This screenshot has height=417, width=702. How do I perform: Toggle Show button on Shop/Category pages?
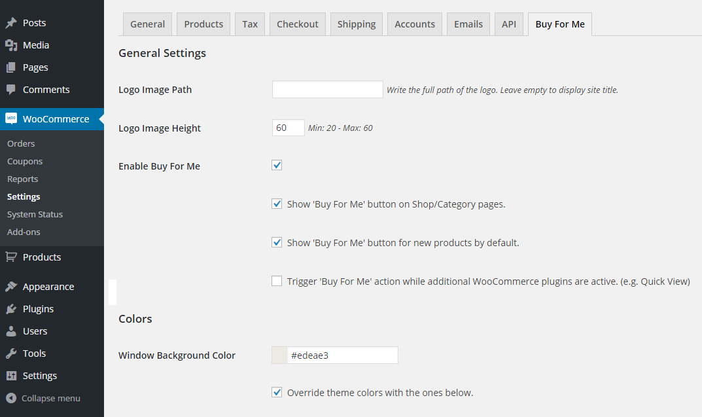point(277,204)
